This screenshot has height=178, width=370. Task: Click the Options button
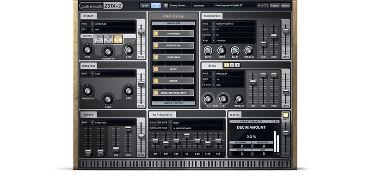tap(285, 6)
